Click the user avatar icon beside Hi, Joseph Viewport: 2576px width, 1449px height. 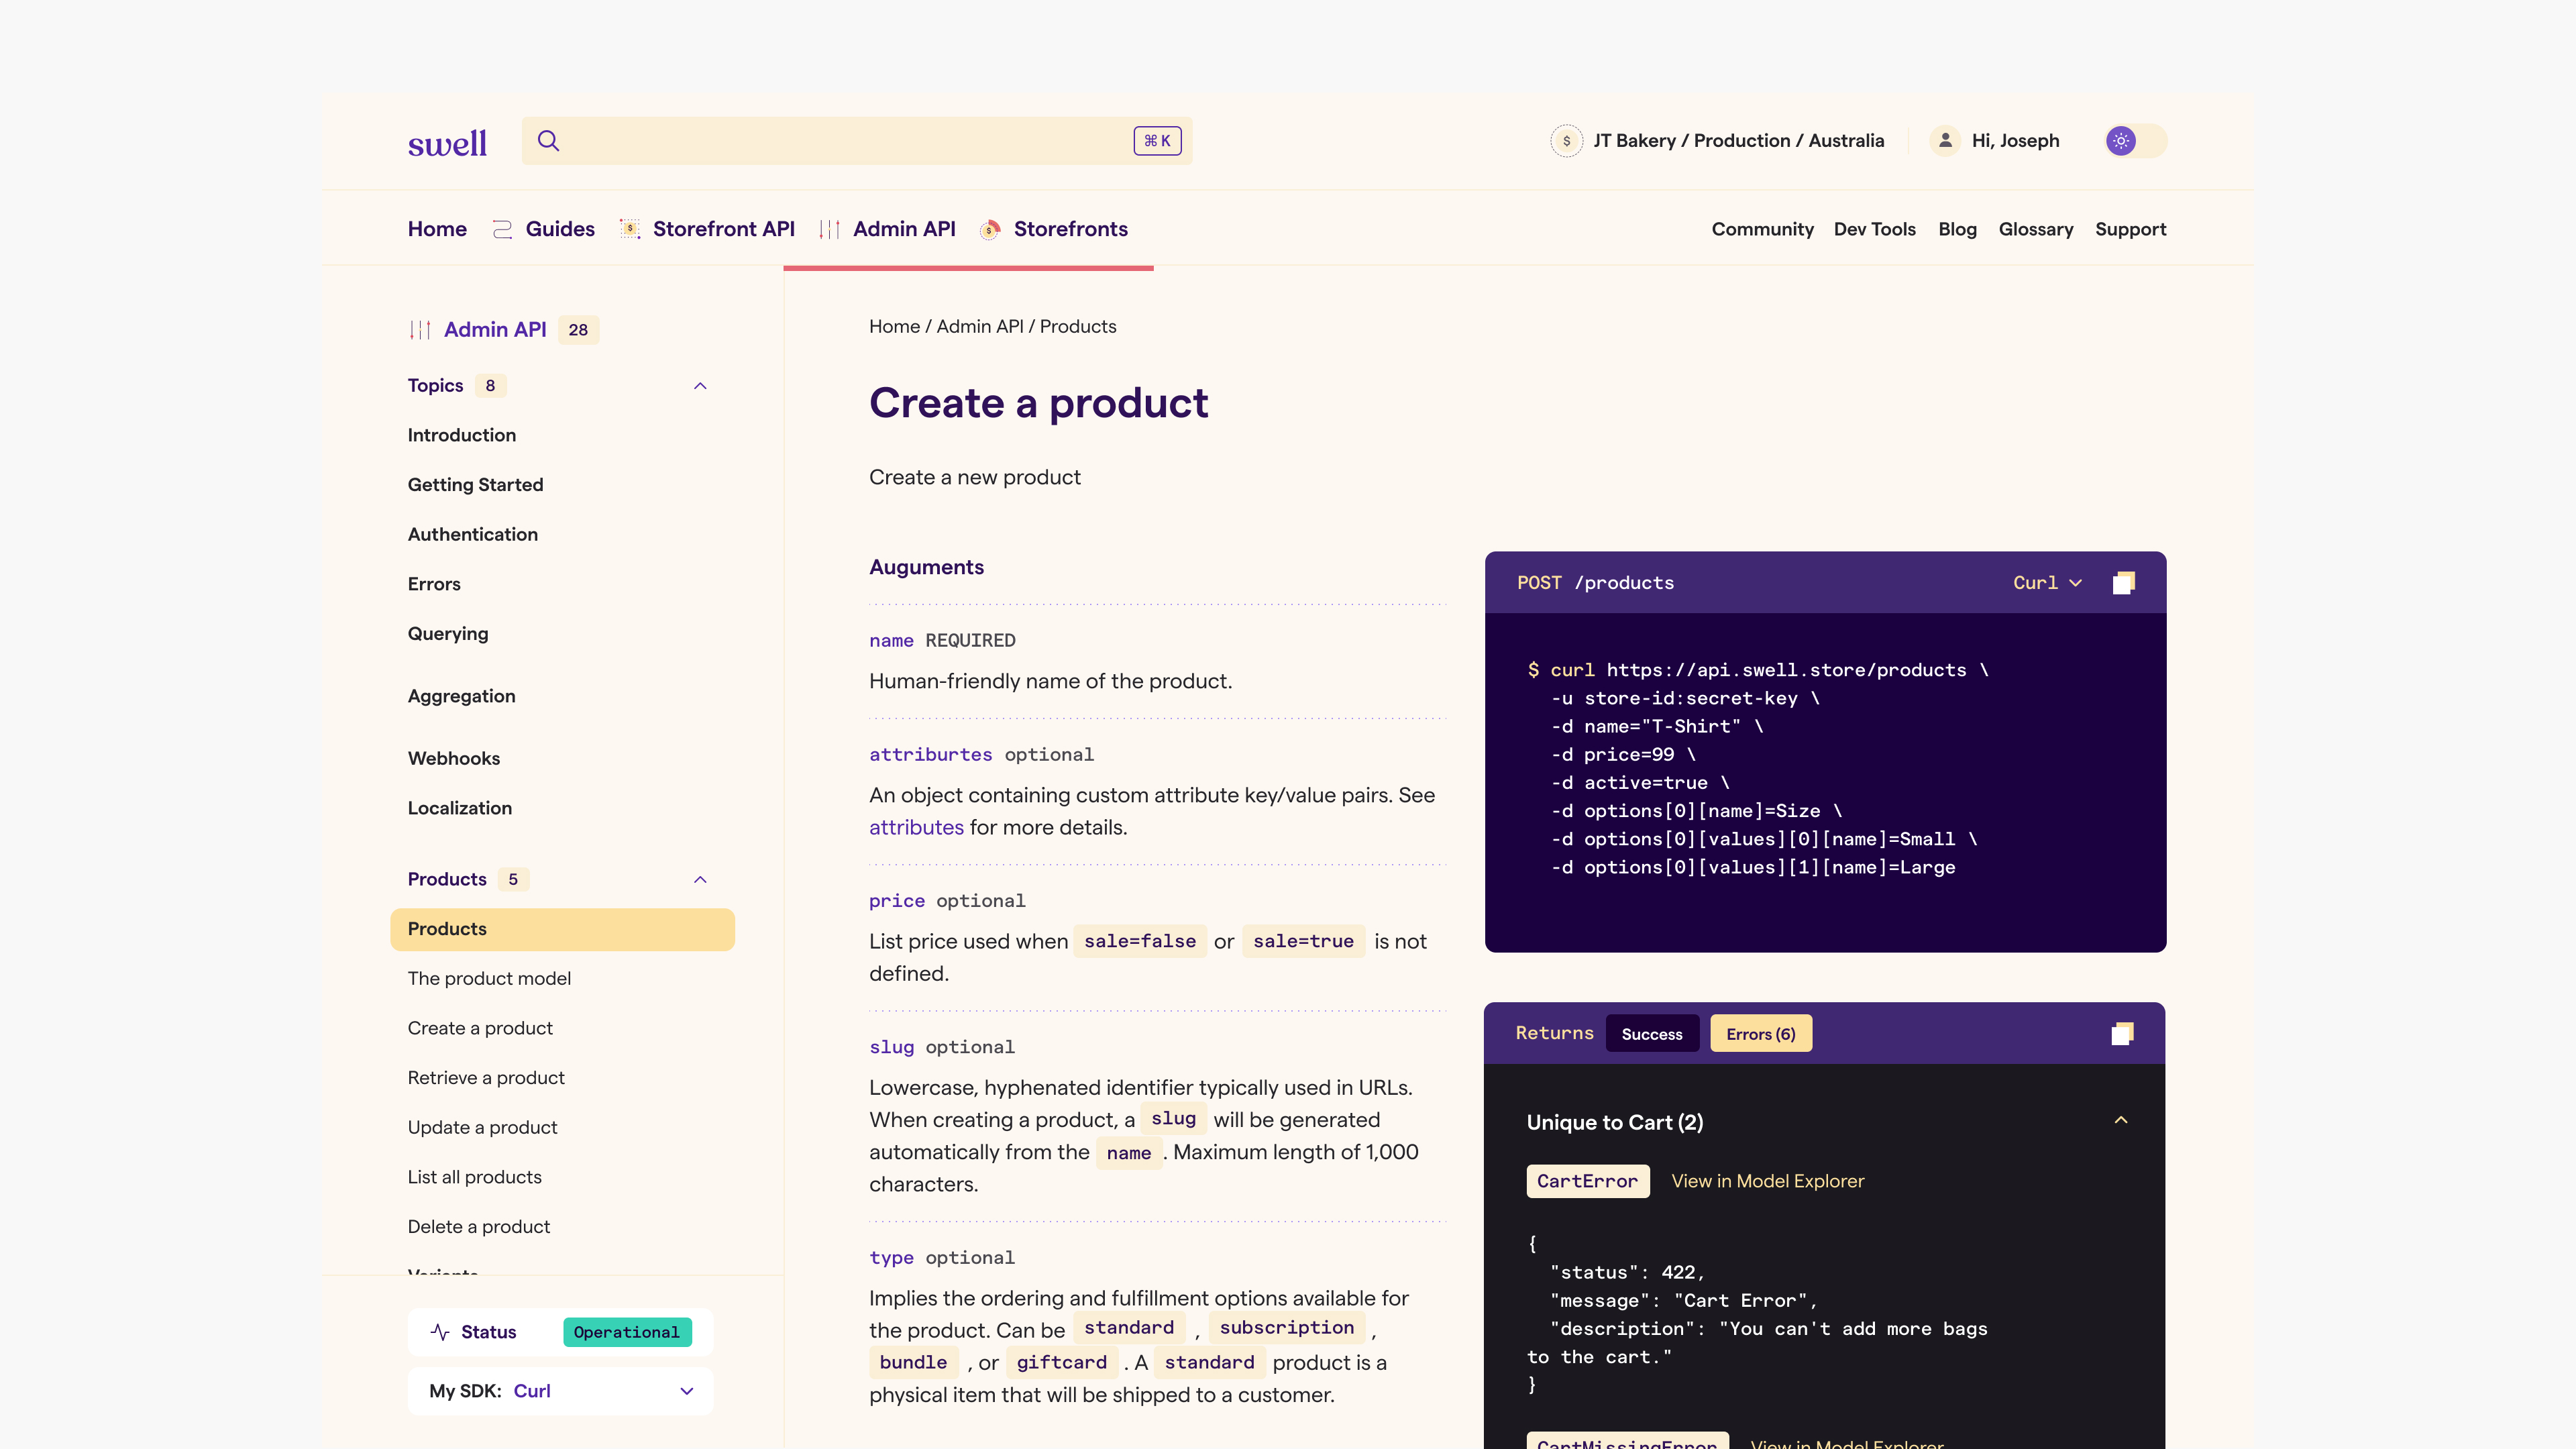pos(1945,141)
